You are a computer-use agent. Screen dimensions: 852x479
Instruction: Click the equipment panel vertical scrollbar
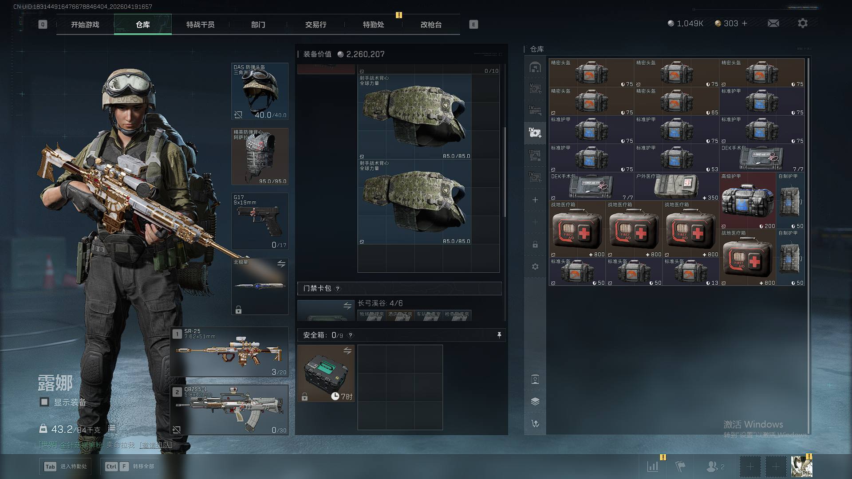click(505, 173)
